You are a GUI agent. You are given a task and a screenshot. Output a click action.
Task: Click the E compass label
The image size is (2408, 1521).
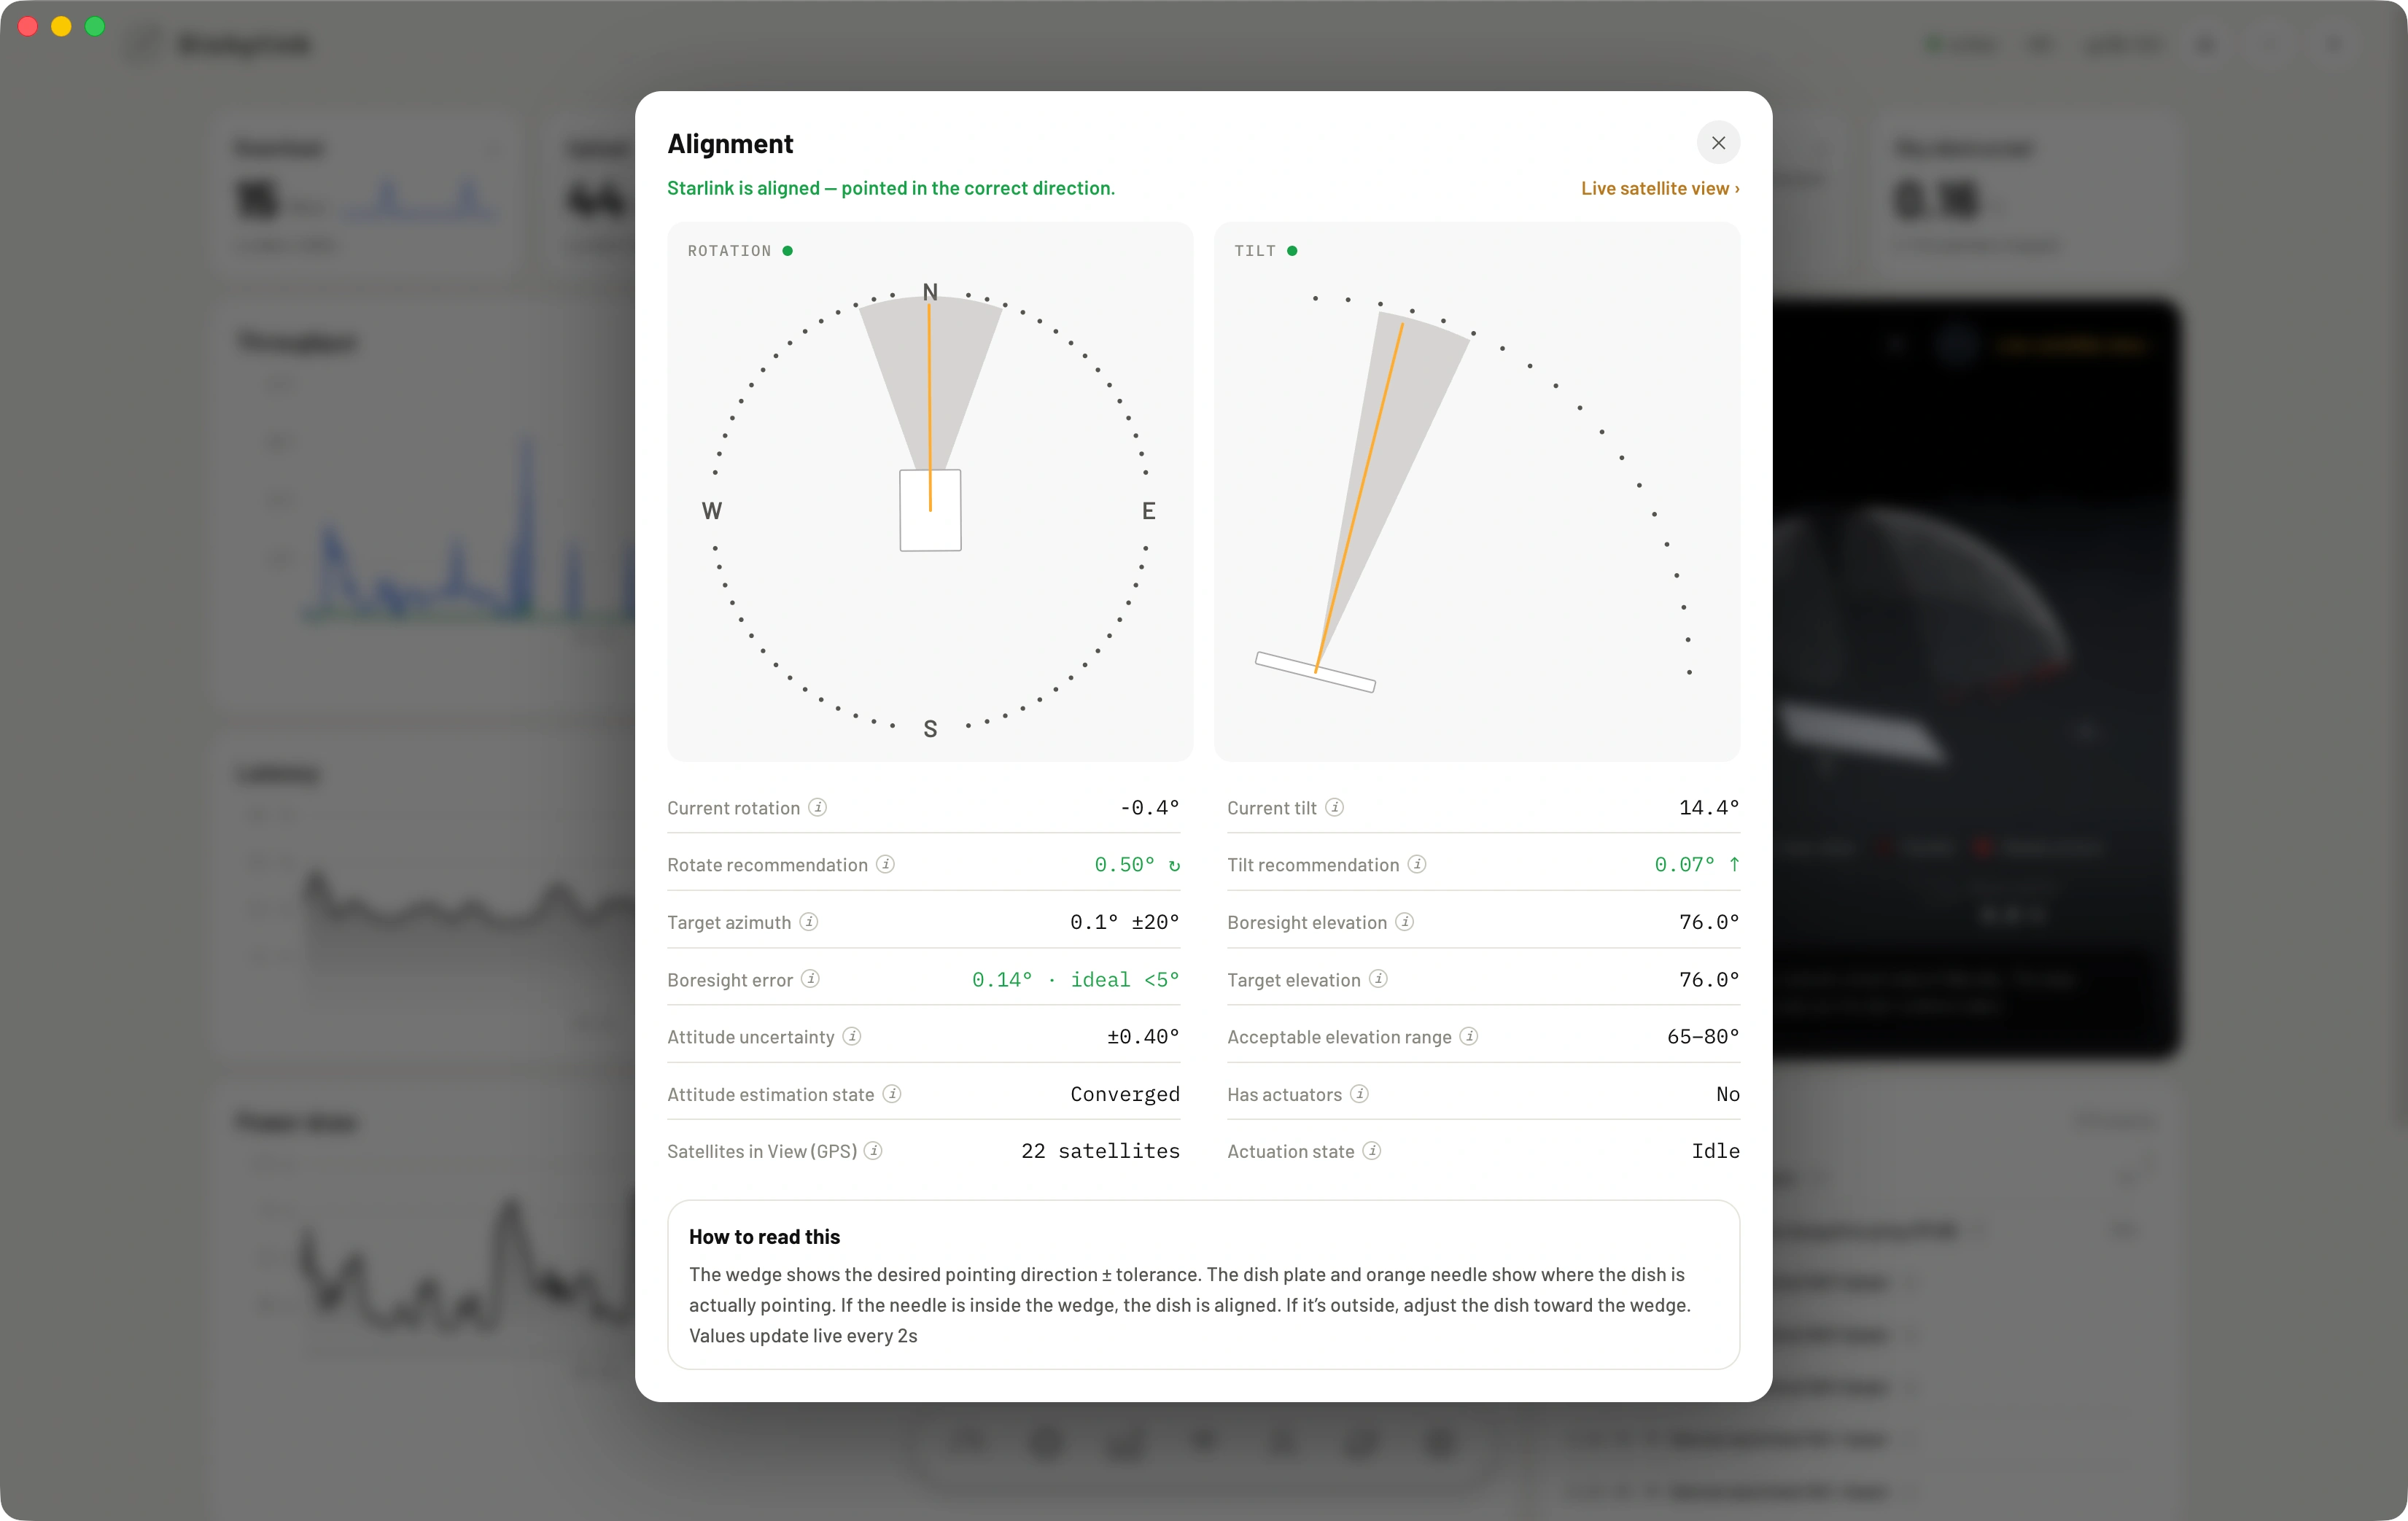(x=1148, y=511)
